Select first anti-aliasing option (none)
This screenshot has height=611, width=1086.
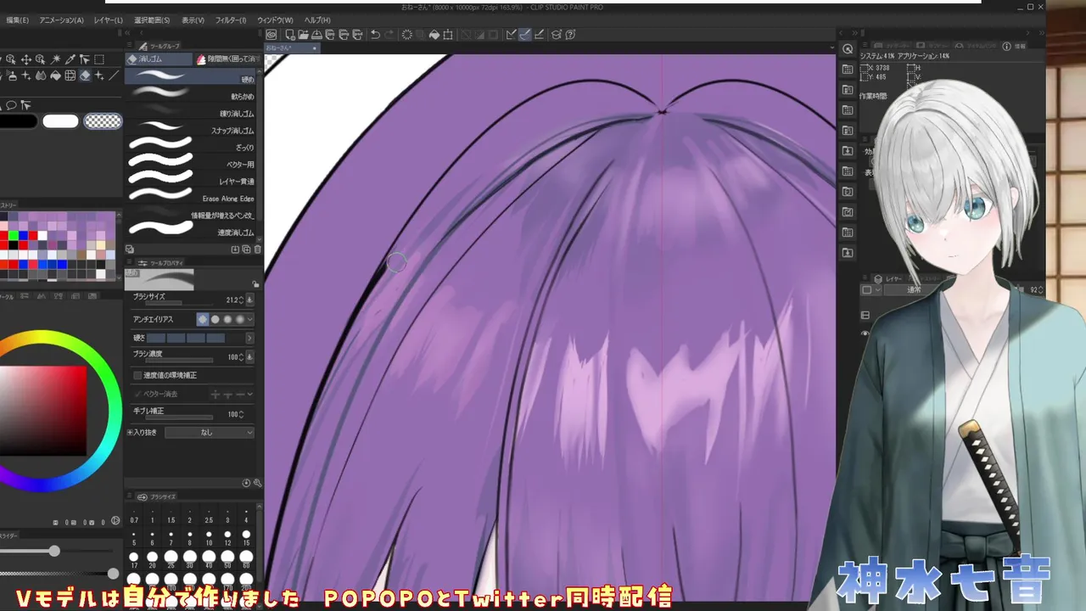click(x=203, y=320)
